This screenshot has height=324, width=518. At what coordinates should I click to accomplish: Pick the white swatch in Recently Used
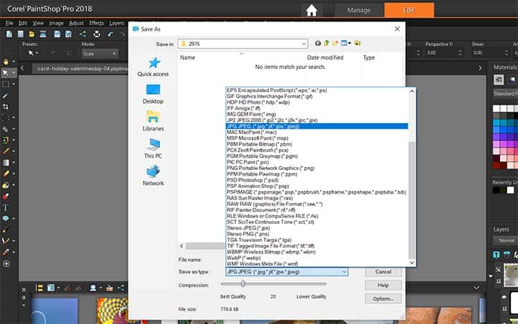[510, 190]
